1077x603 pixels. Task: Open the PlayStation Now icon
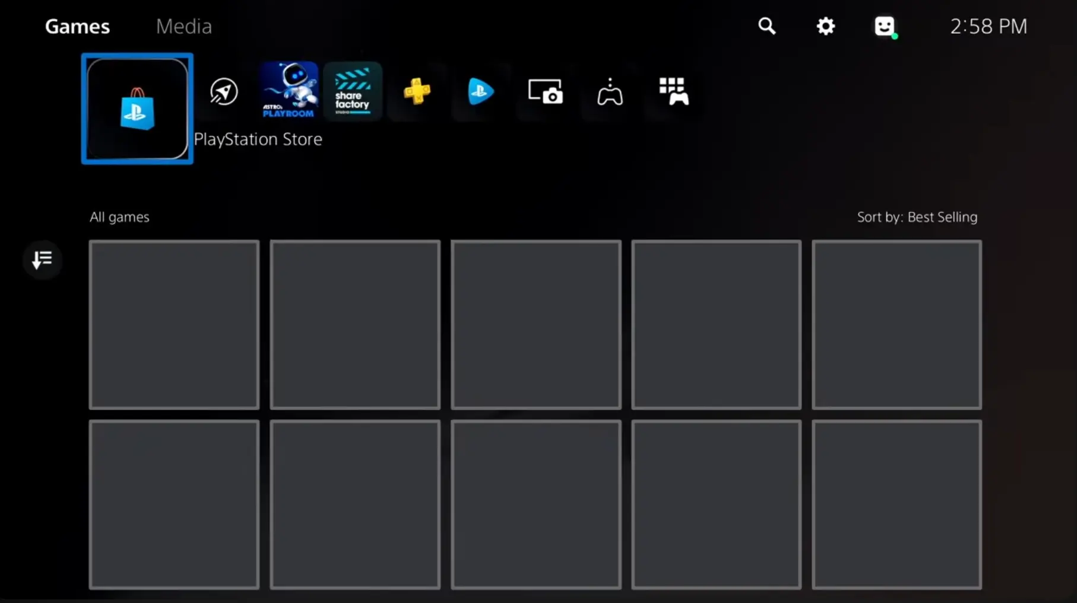coord(481,91)
